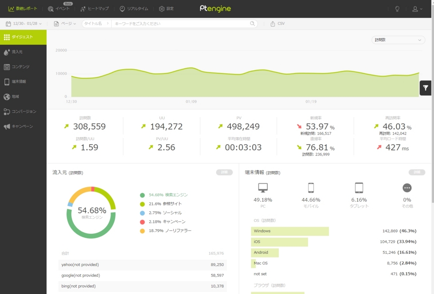Select the 18.79% ノーリファラー legend entry
Screen dimensions: 434x294
tap(166, 230)
